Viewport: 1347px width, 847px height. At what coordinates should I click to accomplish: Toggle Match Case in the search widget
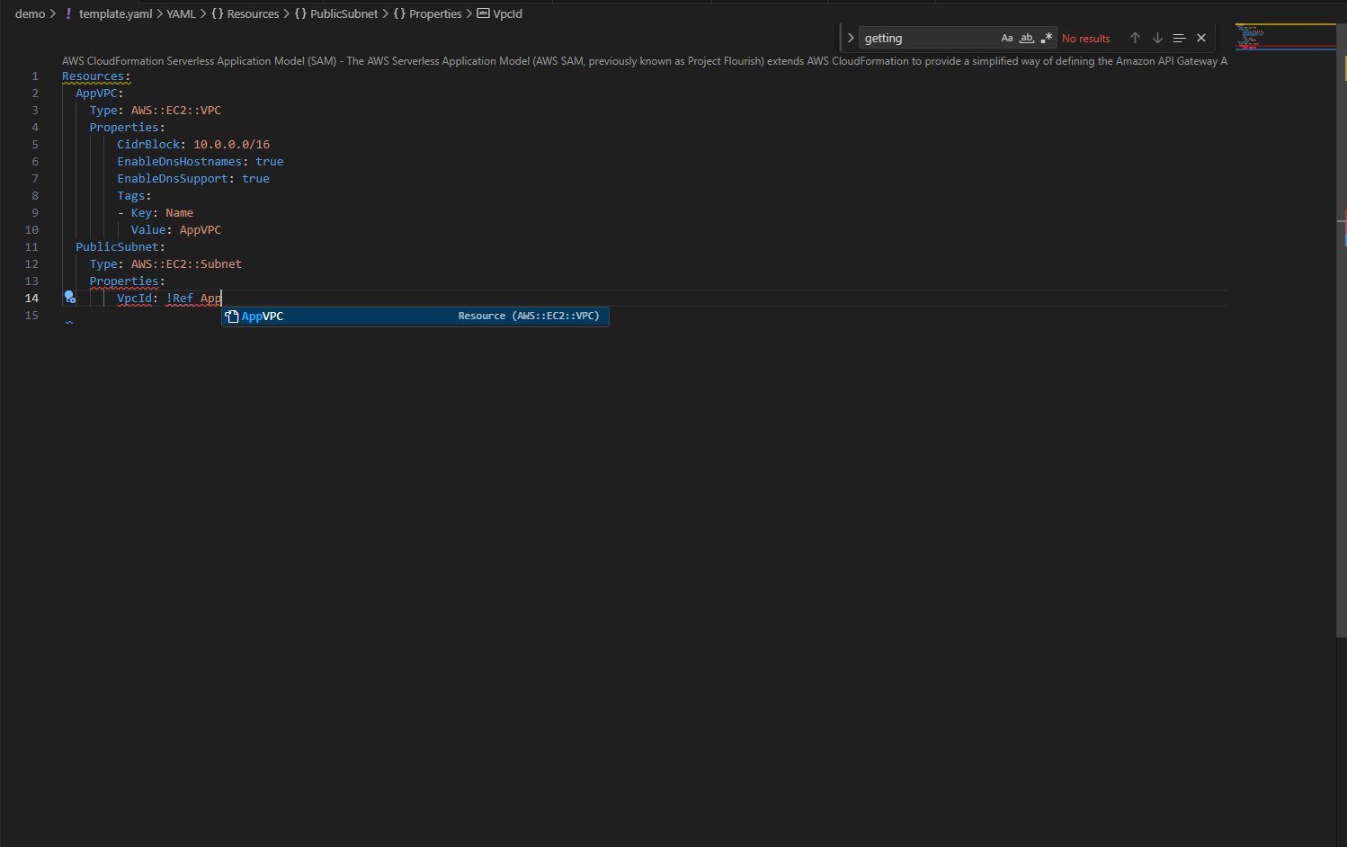[x=1006, y=38]
